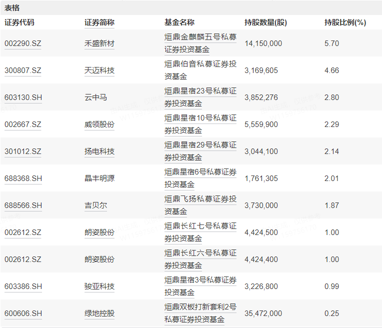Open the 骏亚科技 security link
Viewport: 382px width, 328px height.
coord(99,286)
